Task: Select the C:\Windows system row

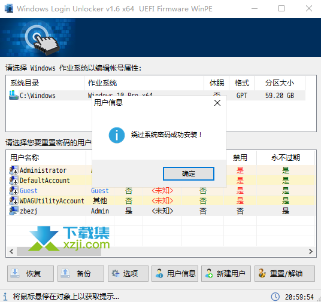Action: [x=156, y=96]
